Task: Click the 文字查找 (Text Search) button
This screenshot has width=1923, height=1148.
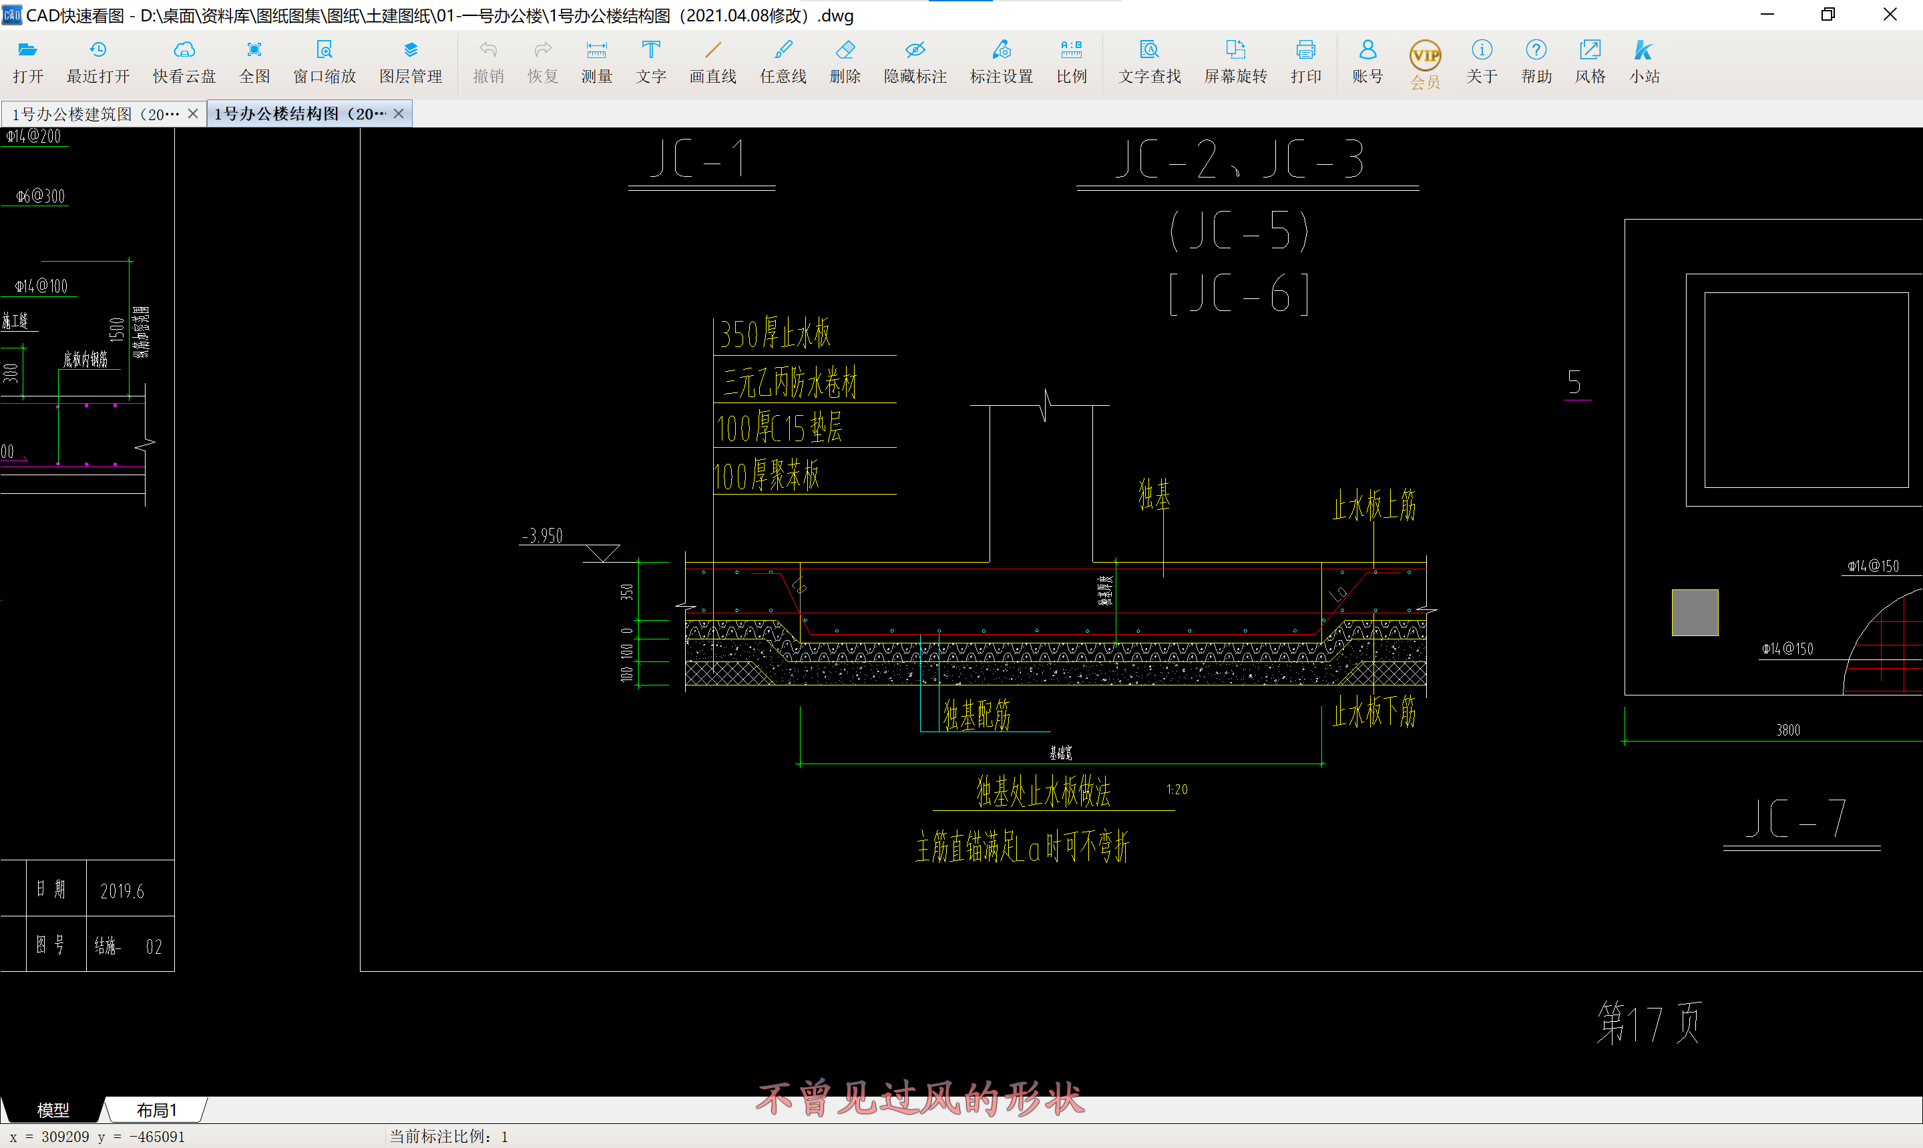Action: click(x=1148, y=61)
